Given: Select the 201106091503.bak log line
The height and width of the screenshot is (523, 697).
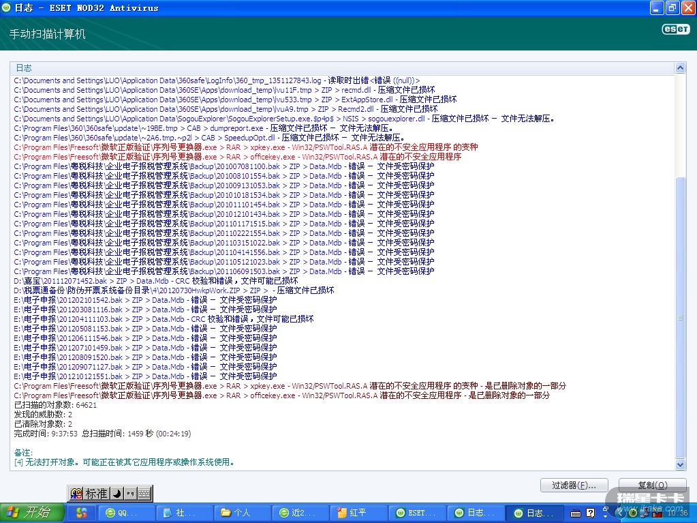Looking at the screenshot, I should pyautogui.click(x=223, y=271).
